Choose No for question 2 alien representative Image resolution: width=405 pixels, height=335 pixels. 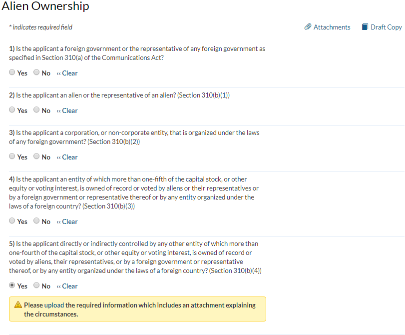click(x=36, y=110)
